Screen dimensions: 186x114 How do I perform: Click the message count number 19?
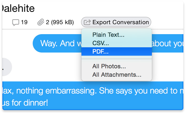tap(24, 22)
